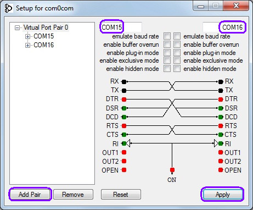Enable hidden mode for COM15
The width and height of the screenshot is (253, 210).
167,69
